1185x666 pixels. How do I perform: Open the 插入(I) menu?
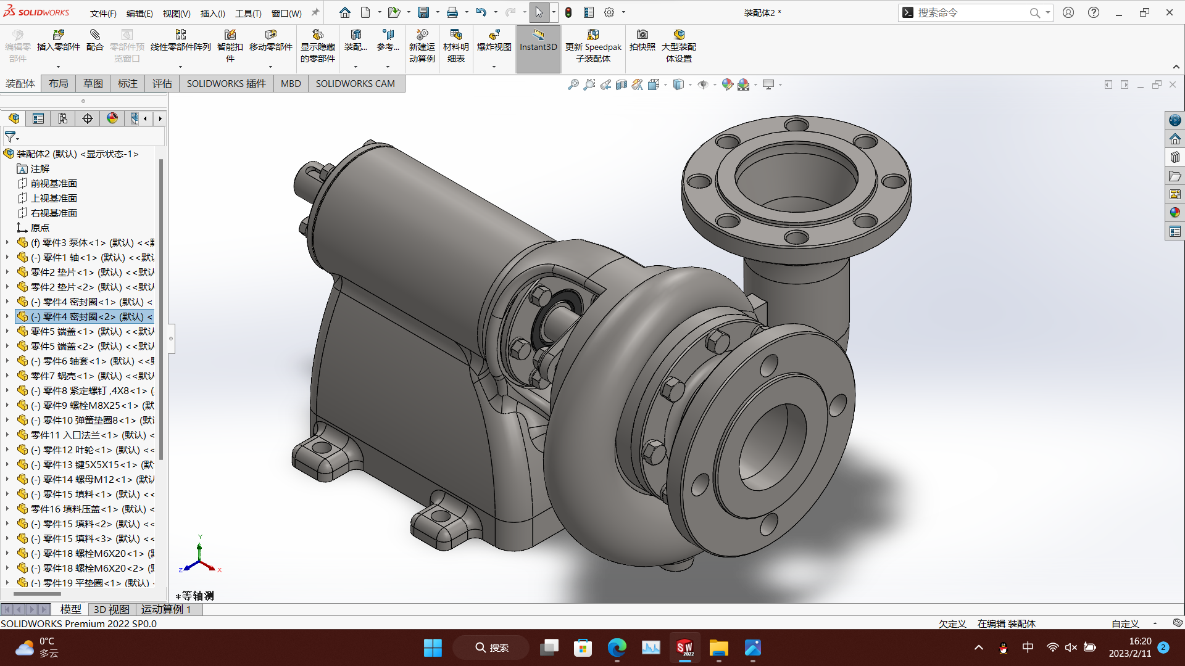pos(213,13)
